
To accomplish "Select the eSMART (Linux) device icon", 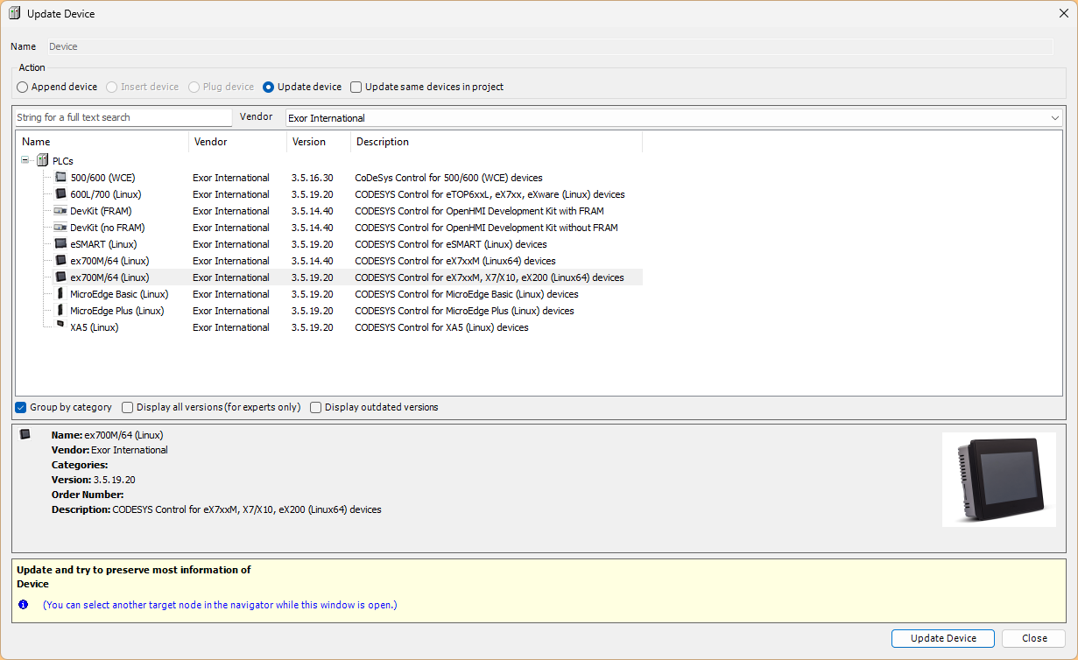I will tap(60, 244).
